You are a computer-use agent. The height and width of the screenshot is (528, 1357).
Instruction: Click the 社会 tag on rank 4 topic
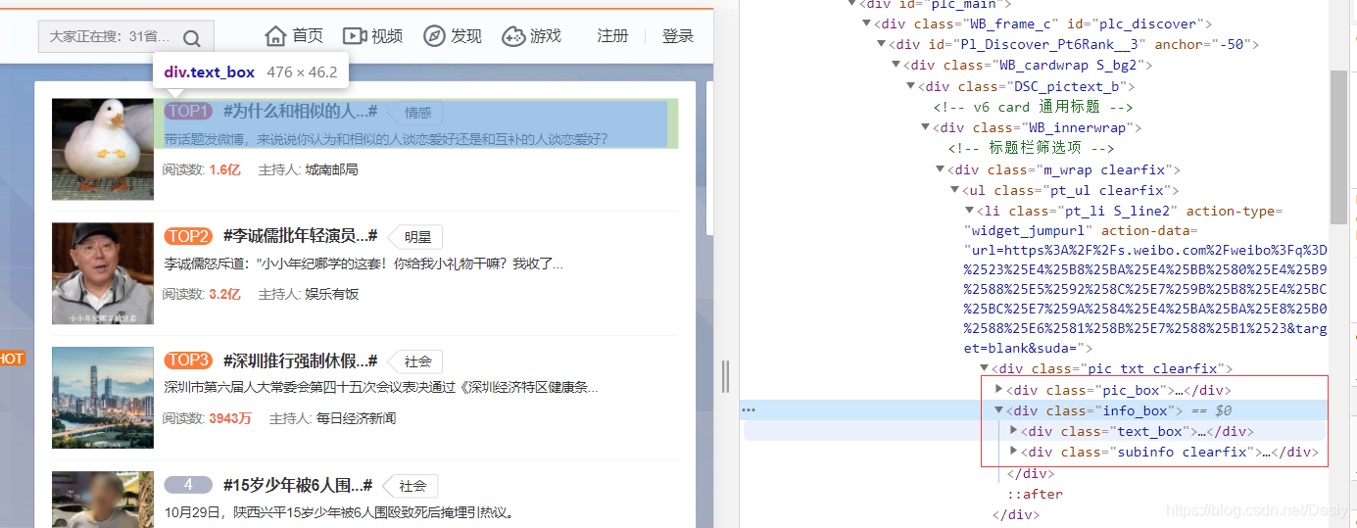pos(412,486)
